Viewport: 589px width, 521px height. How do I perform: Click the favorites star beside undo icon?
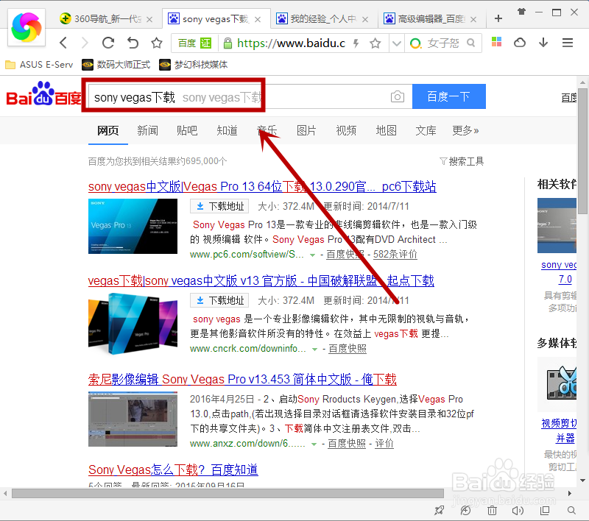tap(157, 43)
